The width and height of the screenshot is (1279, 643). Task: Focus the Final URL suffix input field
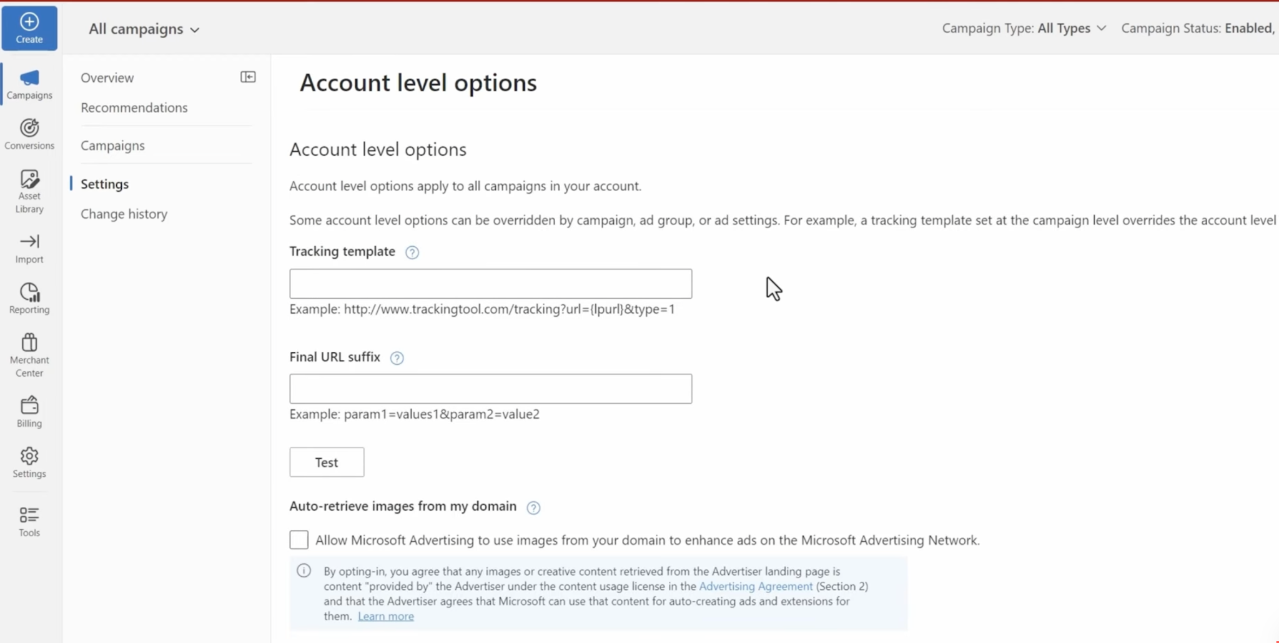pyautogui.click(x=491, y=389)
